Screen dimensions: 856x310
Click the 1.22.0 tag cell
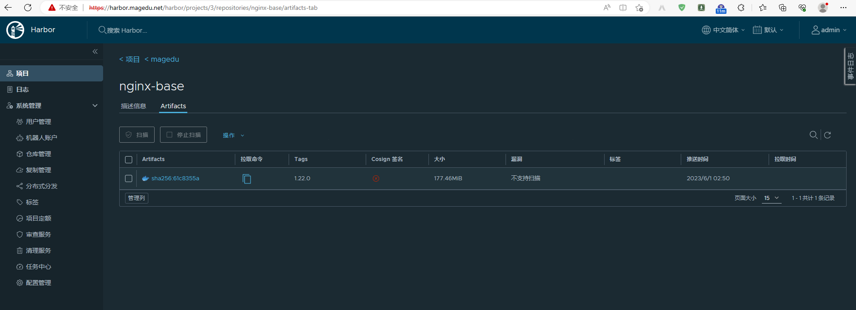(302, 178)
